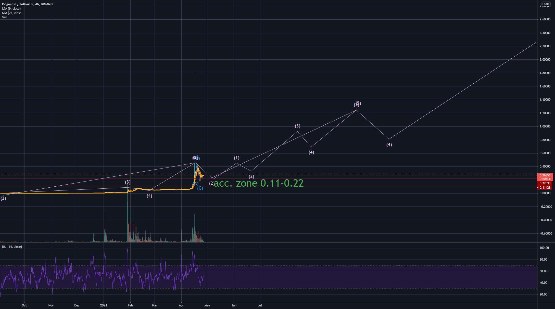Screen dimensions: 555x309
Task: Select the wave label (4) beside Mar
Action: [149, 196]
